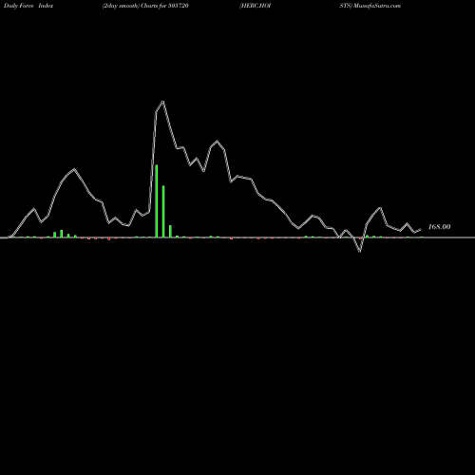Click the '(HERC.HOI' ticker text
This screenshot has width=475, height=475.
(x=256, y=6)
